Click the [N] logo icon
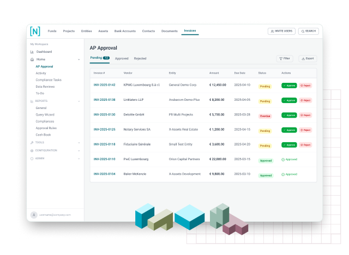This screenshot has height=255, width=349. click(35, 31)
